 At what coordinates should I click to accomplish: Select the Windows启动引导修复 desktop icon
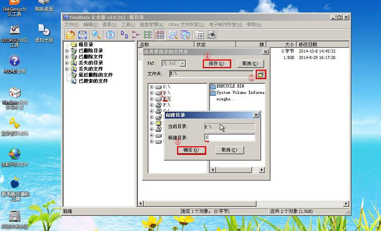click(15, 98)
